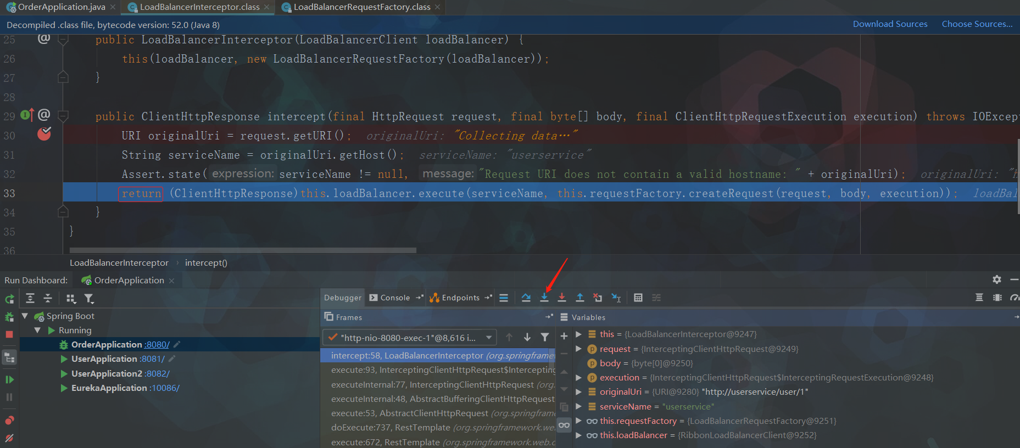Screen dimensions: 1020x448
Task: Click the Resume Program green icon
Action: (x=9, y=379)
